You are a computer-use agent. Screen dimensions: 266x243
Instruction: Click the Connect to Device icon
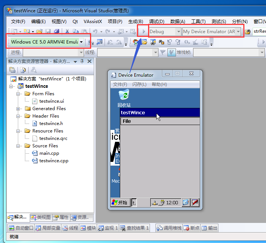point(91,42)
